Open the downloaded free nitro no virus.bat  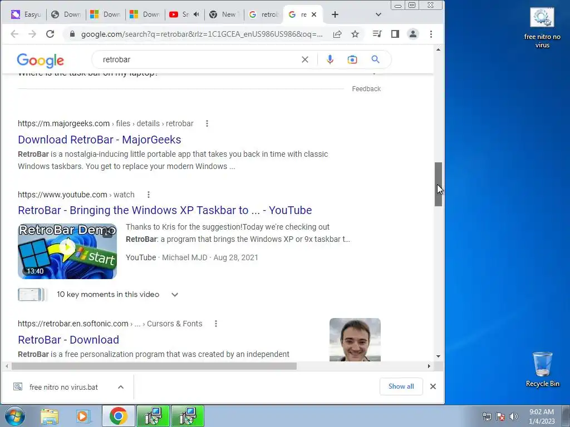[x=63, y=387]
